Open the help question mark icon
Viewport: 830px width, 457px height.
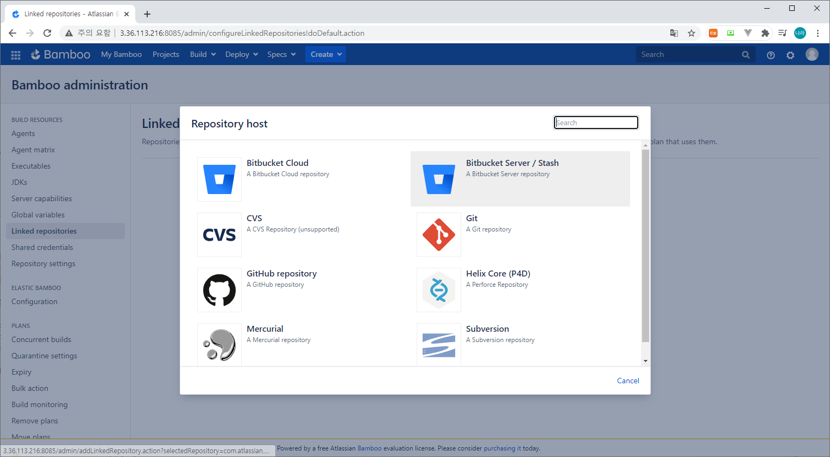pyautogui.click(x=770, y=55)
